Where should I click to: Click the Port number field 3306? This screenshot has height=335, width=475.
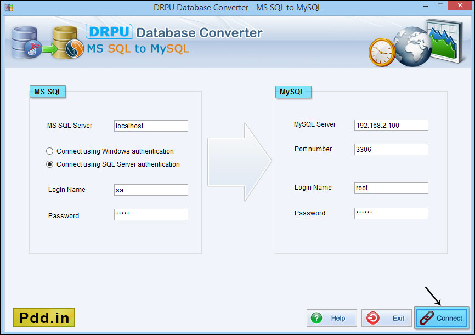tap(391, 149)
